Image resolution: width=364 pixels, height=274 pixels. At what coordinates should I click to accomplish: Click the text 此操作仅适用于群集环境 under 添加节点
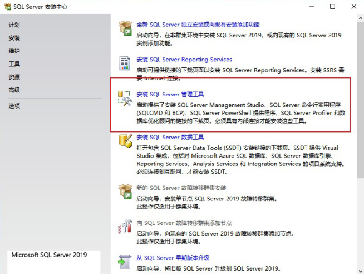169,242
